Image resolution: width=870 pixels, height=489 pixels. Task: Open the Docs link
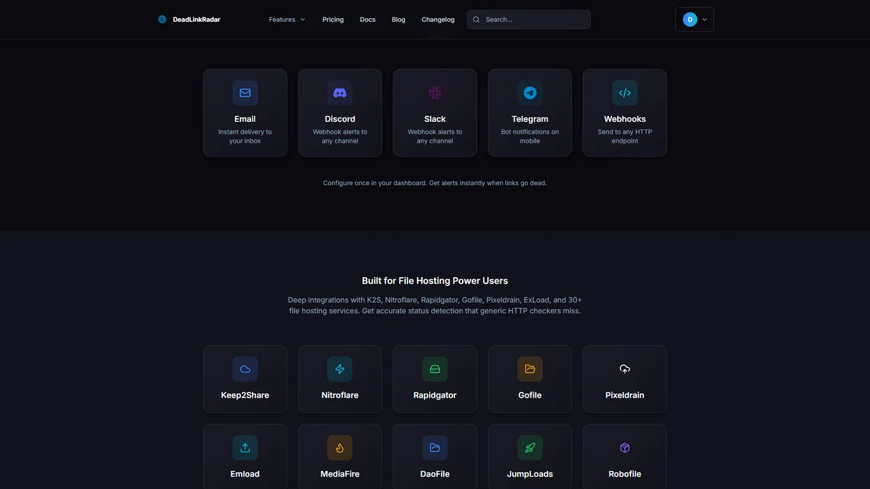click(x=368, y=19)
